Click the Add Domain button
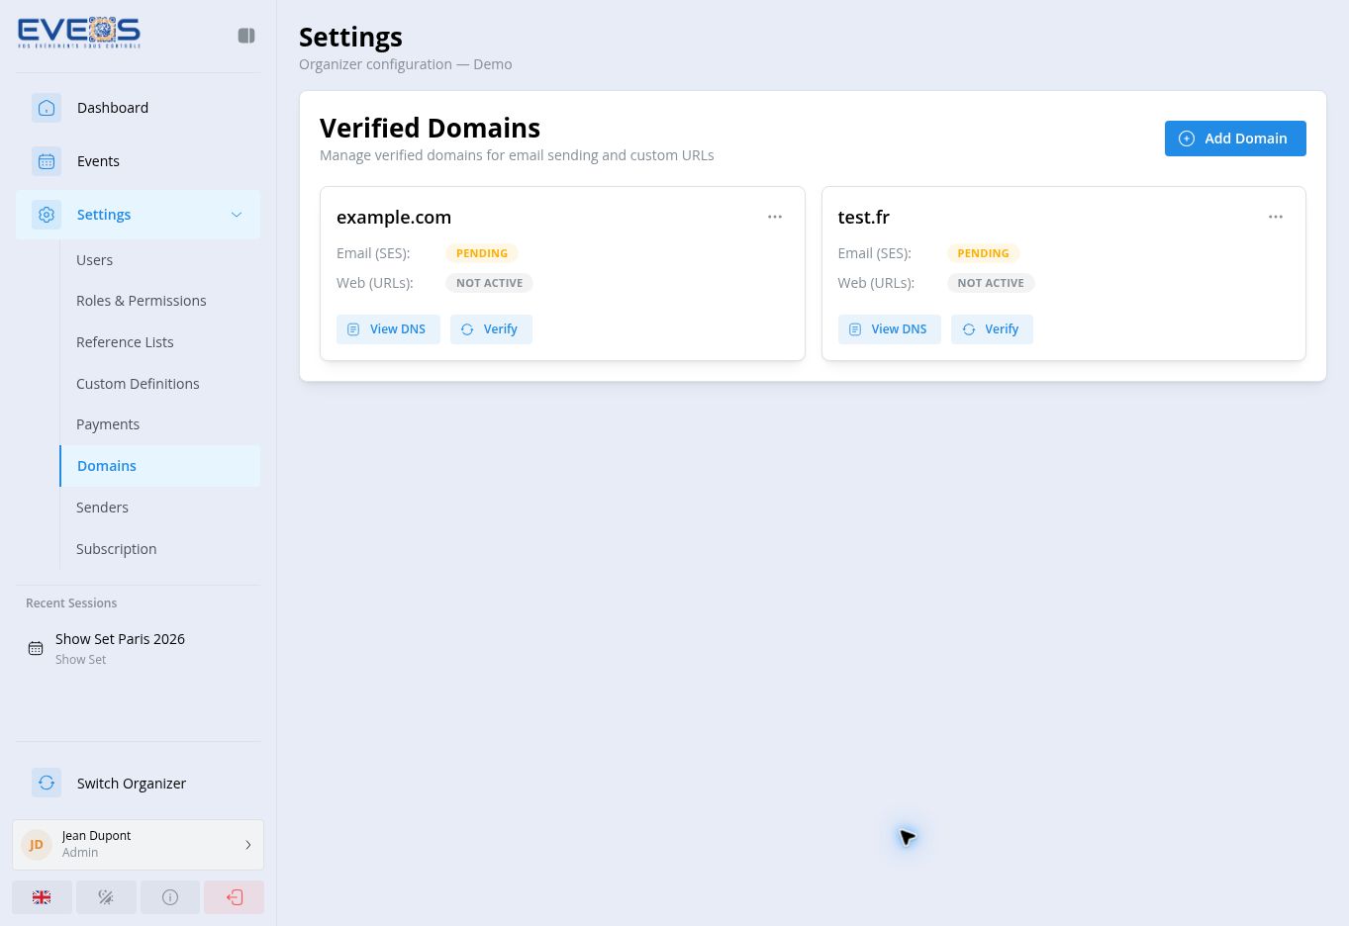 [1235, 139]
